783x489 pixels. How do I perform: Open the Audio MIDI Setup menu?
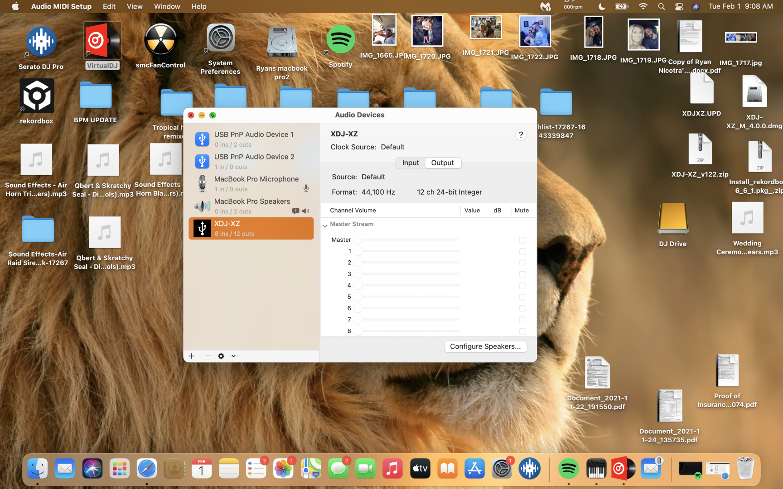61,6
